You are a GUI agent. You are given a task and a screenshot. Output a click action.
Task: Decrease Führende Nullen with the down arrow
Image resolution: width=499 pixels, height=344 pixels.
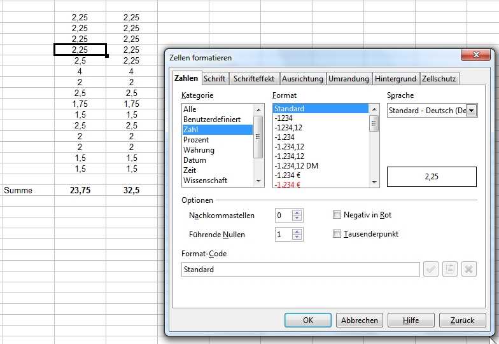(297, 238)
